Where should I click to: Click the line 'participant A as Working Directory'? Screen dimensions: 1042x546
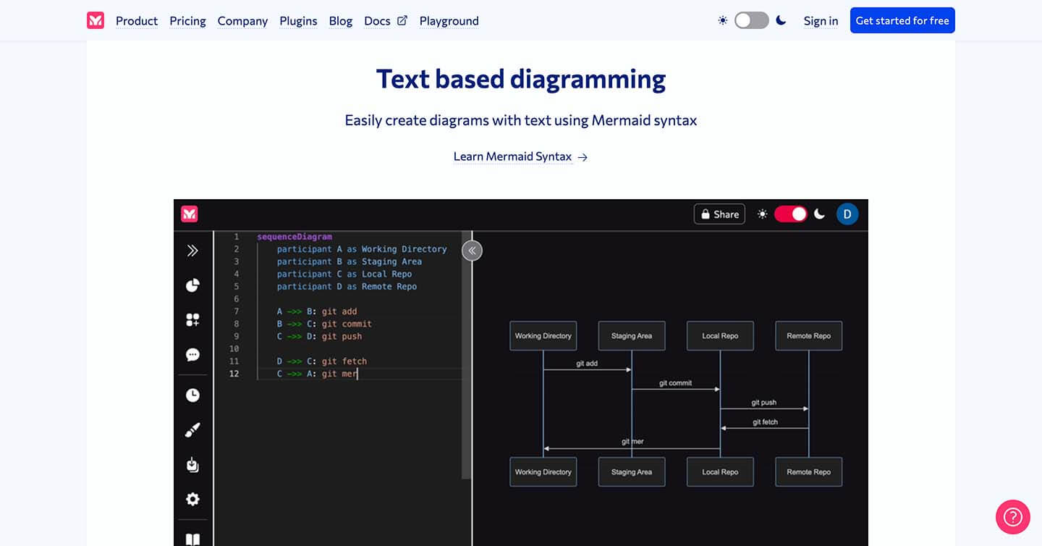[362, 249]
